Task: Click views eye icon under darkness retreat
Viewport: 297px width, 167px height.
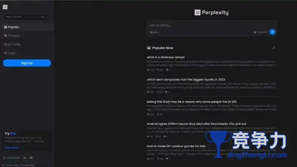Action: click(148, 70)
